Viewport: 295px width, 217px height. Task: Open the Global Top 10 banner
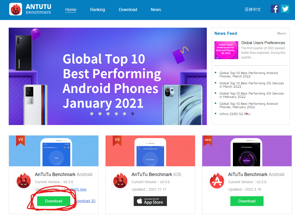tap(108, 76)
